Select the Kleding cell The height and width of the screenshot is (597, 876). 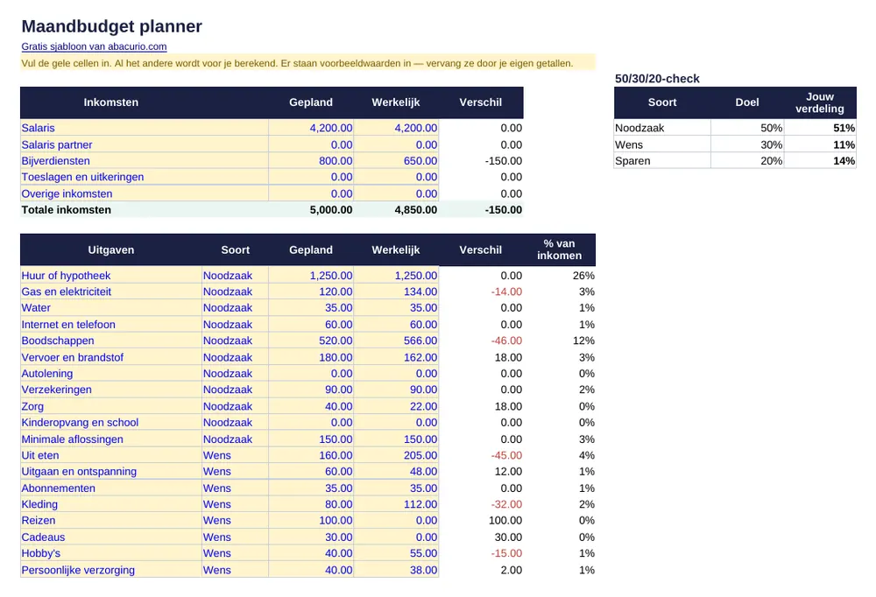pyautogui.click(x=111, y=504)
